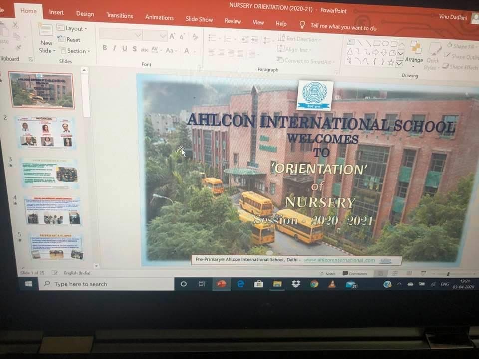Open File Explorer from taskbar
Image resolution: width=479 pixels, height=359 pixels.
coord(277,284)
